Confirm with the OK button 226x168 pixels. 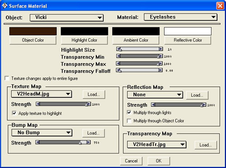point(159,161)
